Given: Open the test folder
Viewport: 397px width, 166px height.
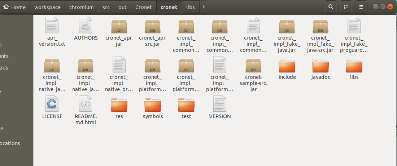Looking at the screenshot, I should (186, 106).
